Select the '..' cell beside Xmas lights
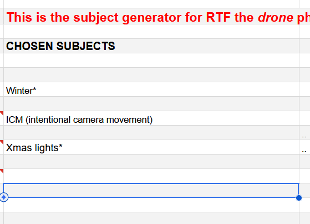The width and height of the screenshot is (310, 224). pyautogui.click(x=304, y=147)
